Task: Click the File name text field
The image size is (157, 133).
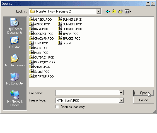Action: [x=87, y=93]
